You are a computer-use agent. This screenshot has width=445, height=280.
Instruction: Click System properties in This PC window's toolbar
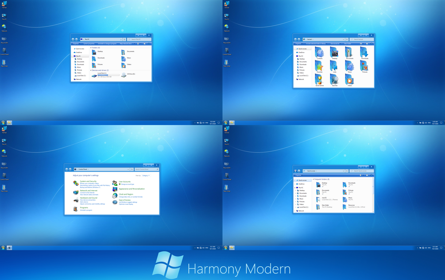89,44
